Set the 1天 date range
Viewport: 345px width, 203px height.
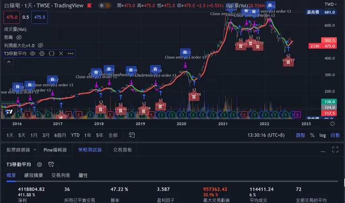coord(10,135)
